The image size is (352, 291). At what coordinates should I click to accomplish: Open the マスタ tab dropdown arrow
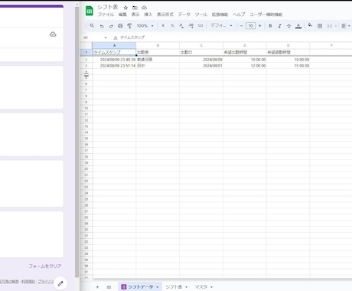pyautogui.click(x=211, y=287)
